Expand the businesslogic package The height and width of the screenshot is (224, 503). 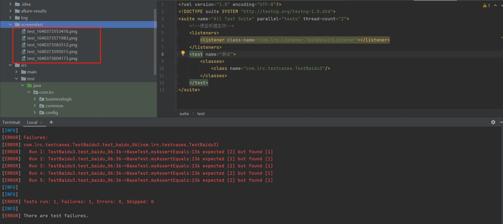(35, 99)
